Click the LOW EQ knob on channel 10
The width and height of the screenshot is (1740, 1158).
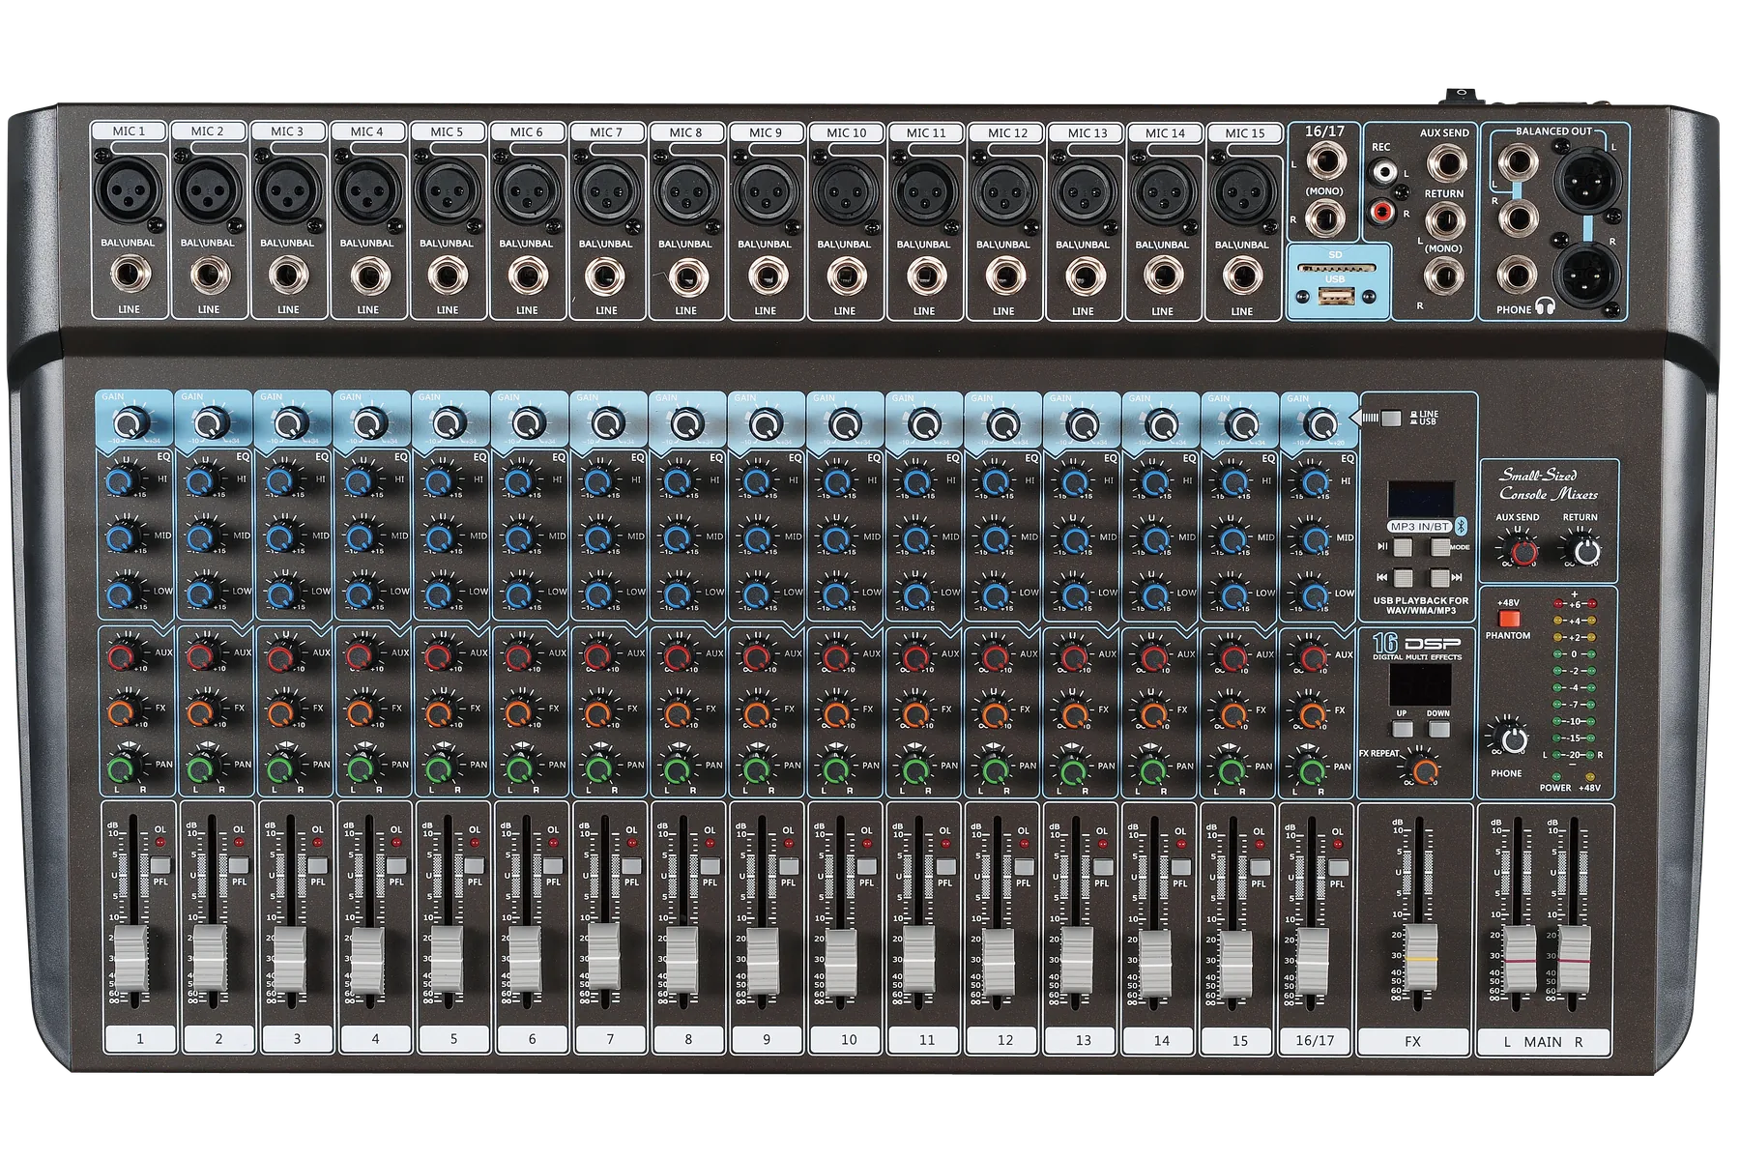(x=837, y=593)
